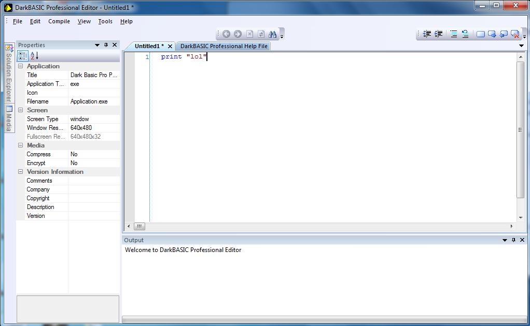
Task: Click the editor vertical scrollbar up arrow
Action: pyautogui.click(x=521, y=57)
